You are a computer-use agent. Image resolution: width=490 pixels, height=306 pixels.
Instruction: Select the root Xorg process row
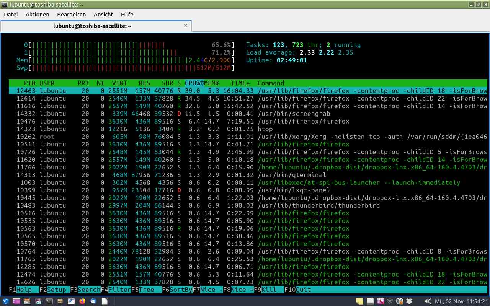click(x=248, y=137)
